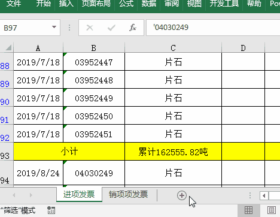Select the 片石 cell in row 90

[x=173, y=98]
